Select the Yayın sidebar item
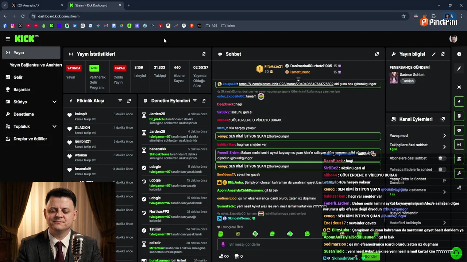467x262 pixels. [x=31, y=52]
